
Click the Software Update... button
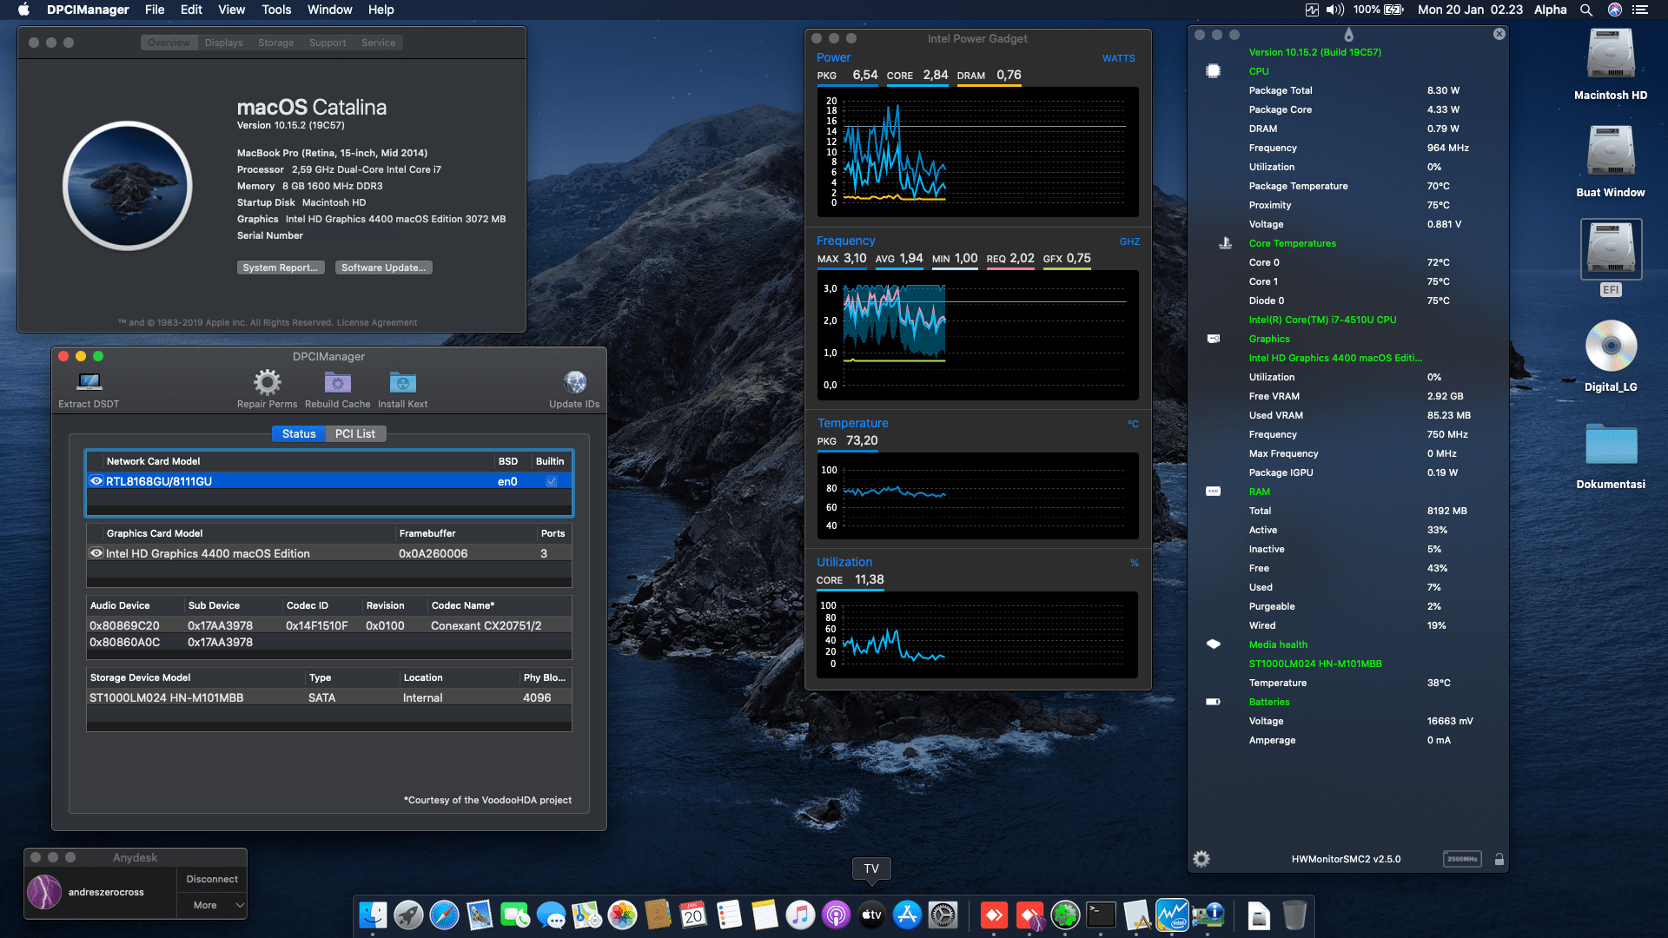[x=383, y=268]
